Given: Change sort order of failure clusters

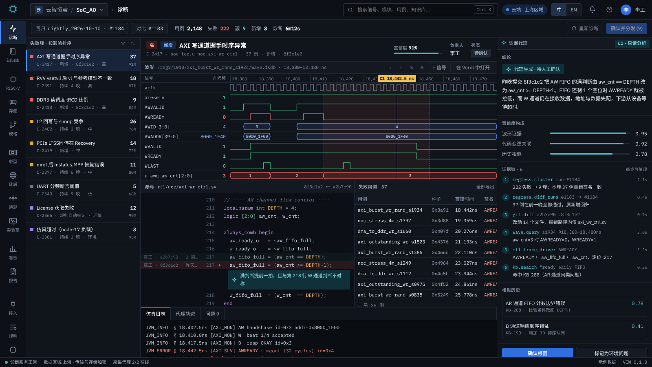Looking at the screenshot, I should click(133, 43).
